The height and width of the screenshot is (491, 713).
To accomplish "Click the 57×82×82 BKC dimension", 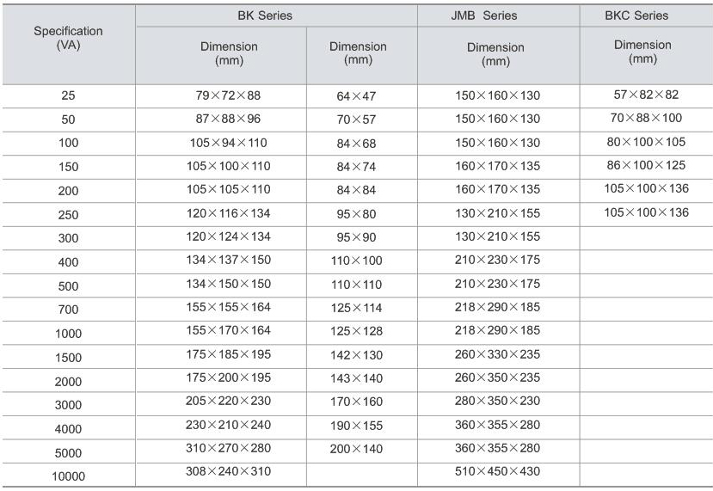I will point(647,95).
